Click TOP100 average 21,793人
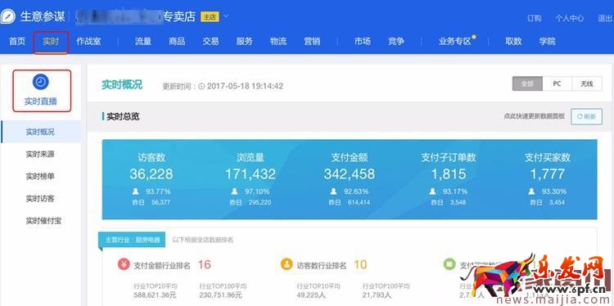Viewport: 614px width, 306px height. click(377, 295)
